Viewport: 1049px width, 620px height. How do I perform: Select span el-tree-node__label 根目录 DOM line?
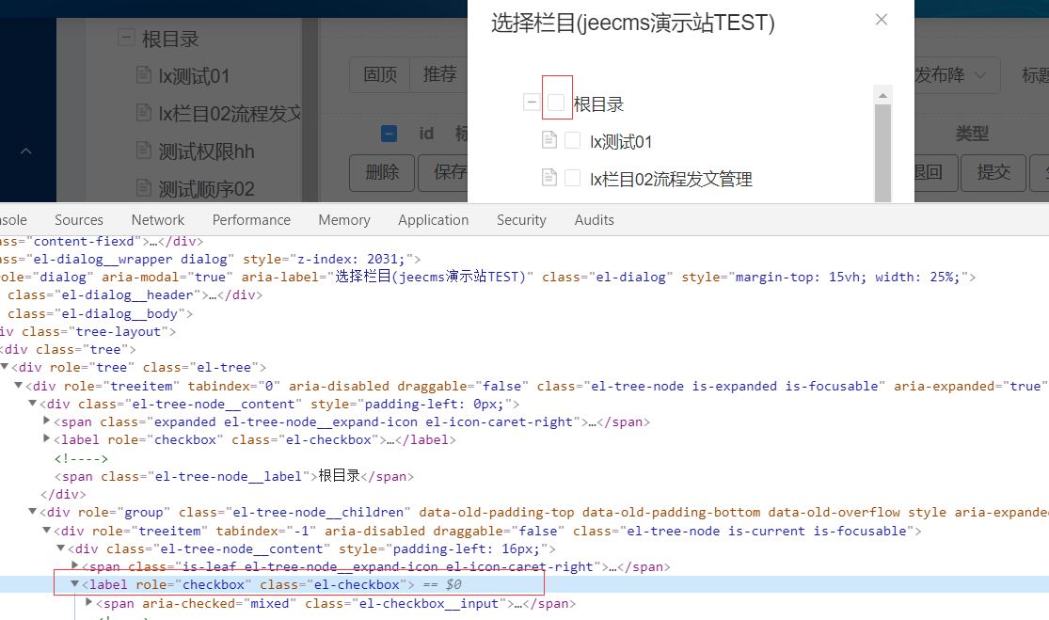point(234,476)
